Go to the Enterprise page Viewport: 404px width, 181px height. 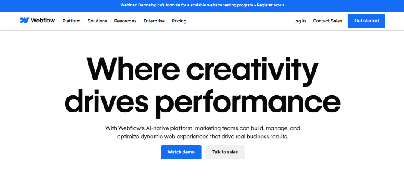[154, 21]
